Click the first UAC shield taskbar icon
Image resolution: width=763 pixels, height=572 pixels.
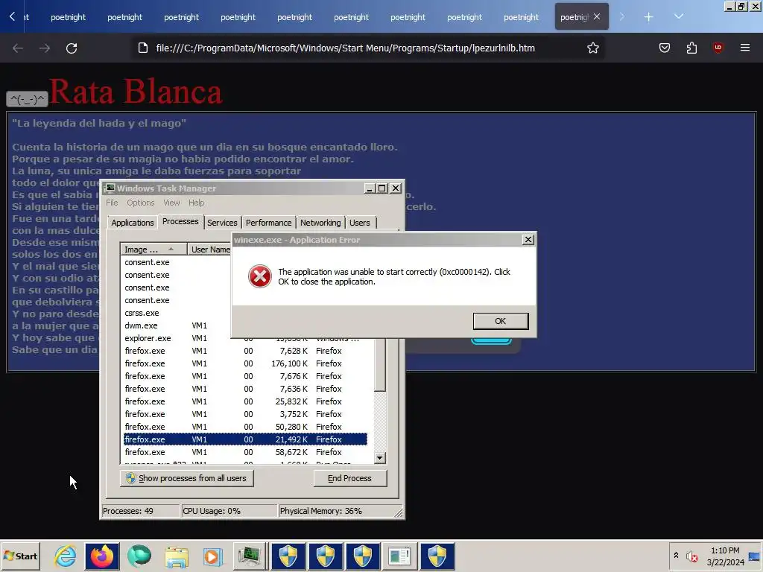click(288, 556)
